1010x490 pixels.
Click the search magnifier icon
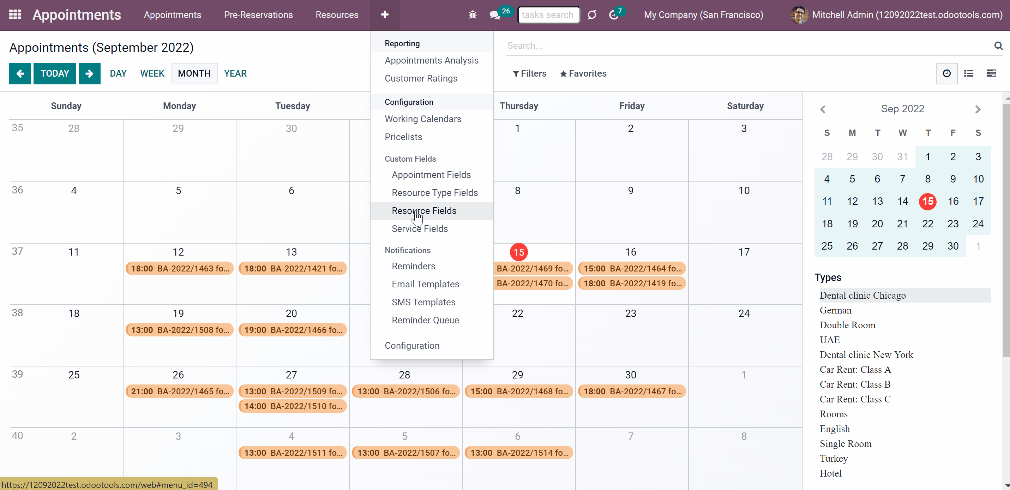[x=998, y=46]
